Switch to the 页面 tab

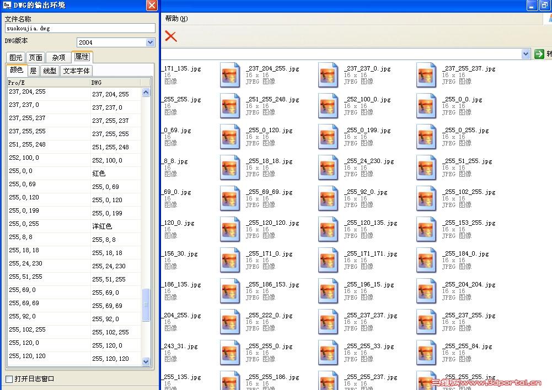pos(35,57)
